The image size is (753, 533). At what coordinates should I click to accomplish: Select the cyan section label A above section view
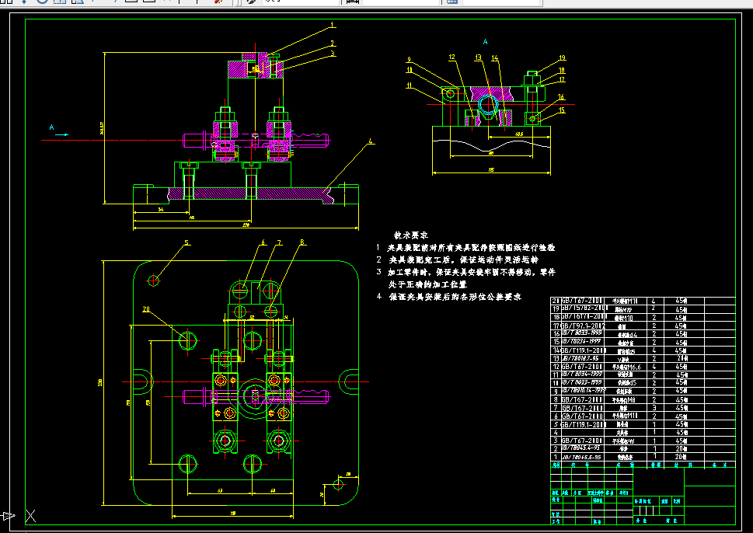(x=485, y=42)
